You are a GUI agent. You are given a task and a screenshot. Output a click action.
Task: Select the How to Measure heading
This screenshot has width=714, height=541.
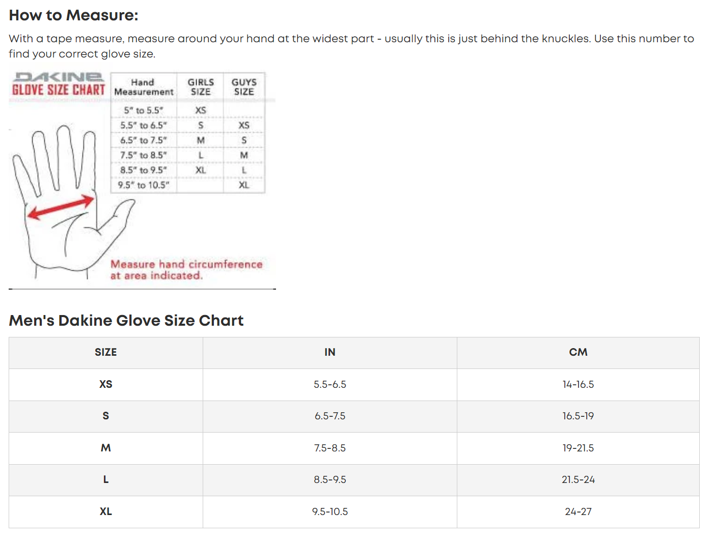pyautogui.click(x=73, y=15)
